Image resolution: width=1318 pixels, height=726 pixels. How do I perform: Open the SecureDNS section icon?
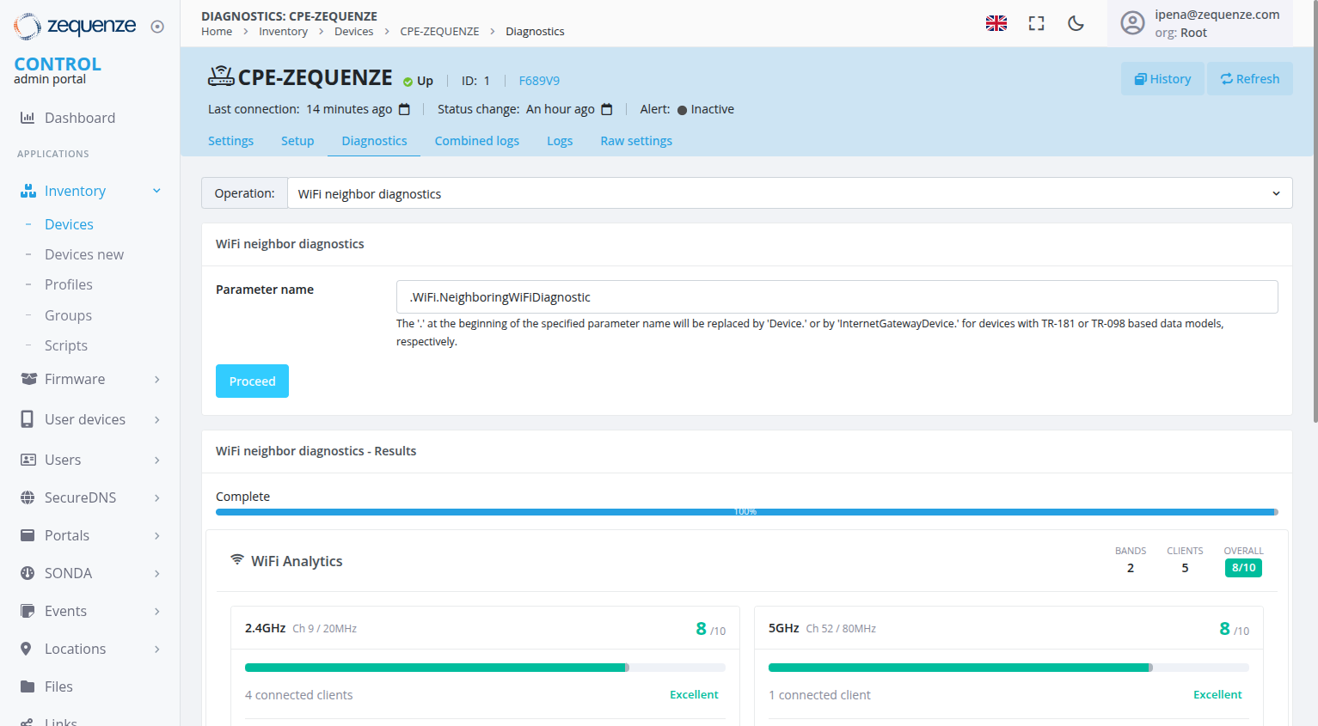(27, 497)
